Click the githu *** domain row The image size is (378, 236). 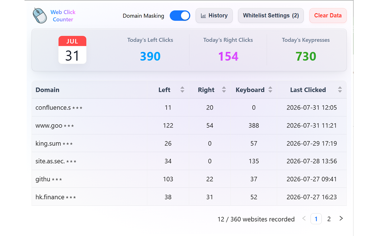coord(189,179)
